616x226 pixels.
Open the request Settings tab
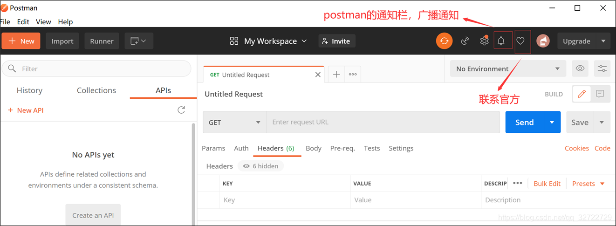click(401, 148)
